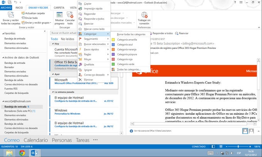Screen dimensions: 262x157
Task: Open the Mover submenu
Action: (x=94, y=59)
